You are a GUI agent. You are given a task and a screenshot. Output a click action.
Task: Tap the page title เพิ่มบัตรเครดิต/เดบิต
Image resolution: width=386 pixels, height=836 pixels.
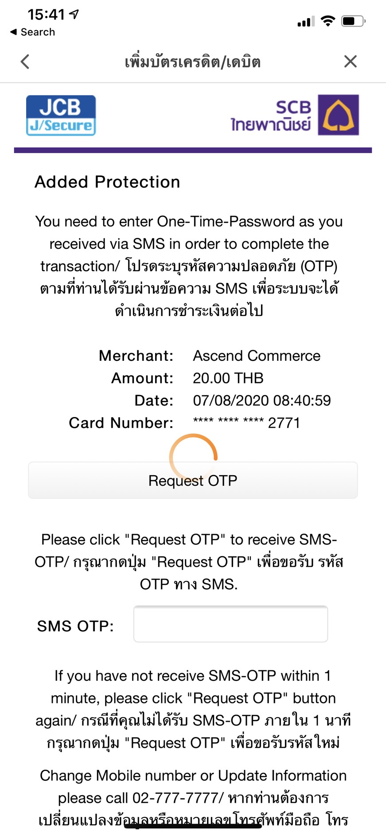click(x=192, y=62)
